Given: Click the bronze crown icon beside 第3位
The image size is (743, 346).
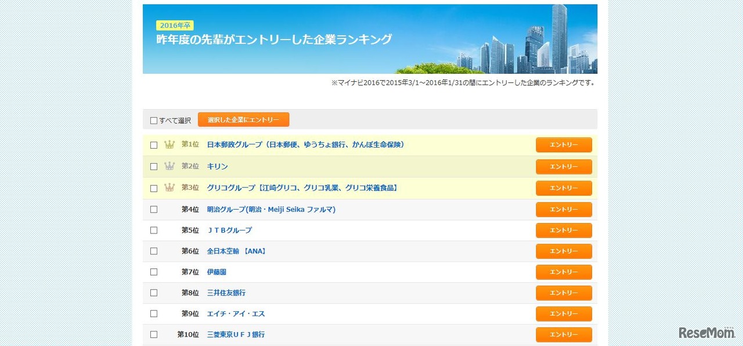Looking at the screenshot, I should (169, 188).
